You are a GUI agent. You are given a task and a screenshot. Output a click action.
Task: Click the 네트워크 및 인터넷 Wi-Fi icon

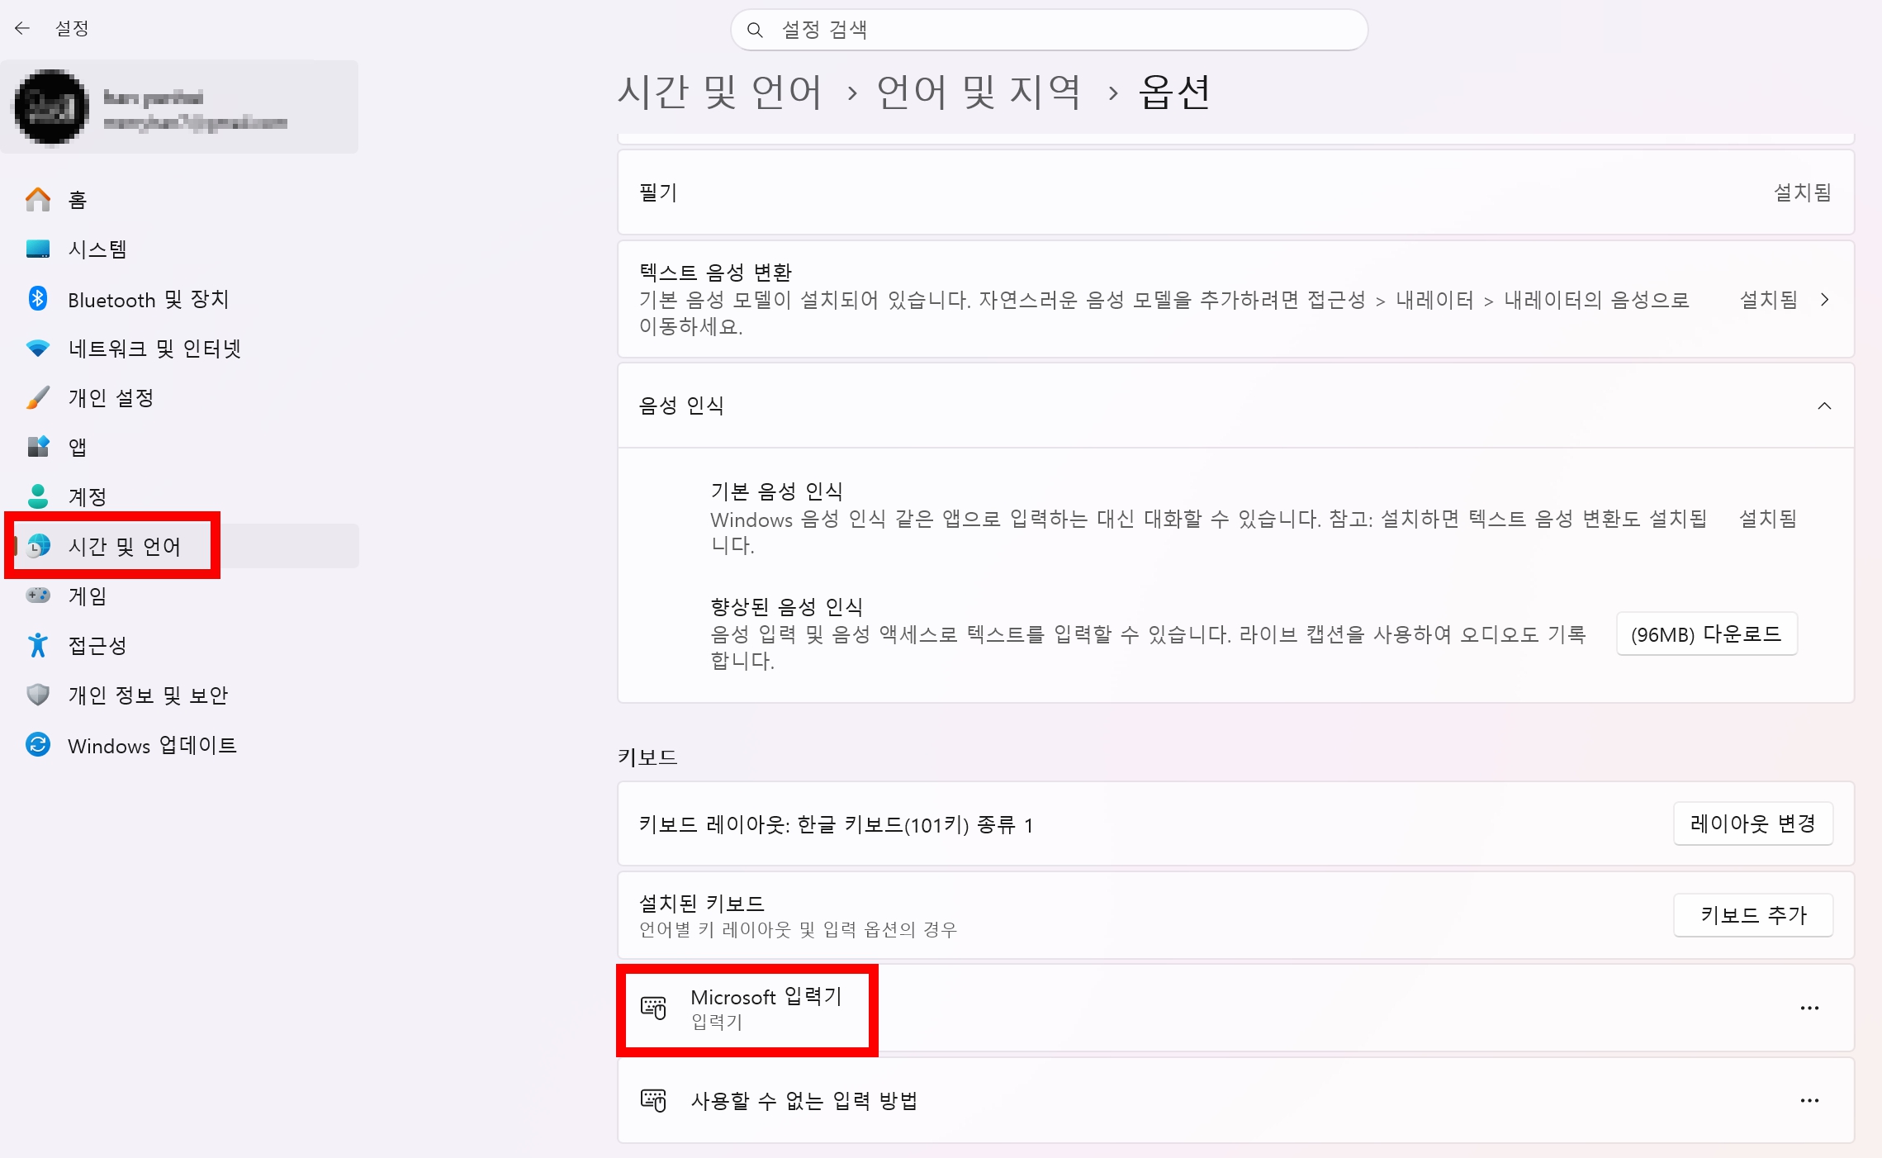click(x=38, y=348)
